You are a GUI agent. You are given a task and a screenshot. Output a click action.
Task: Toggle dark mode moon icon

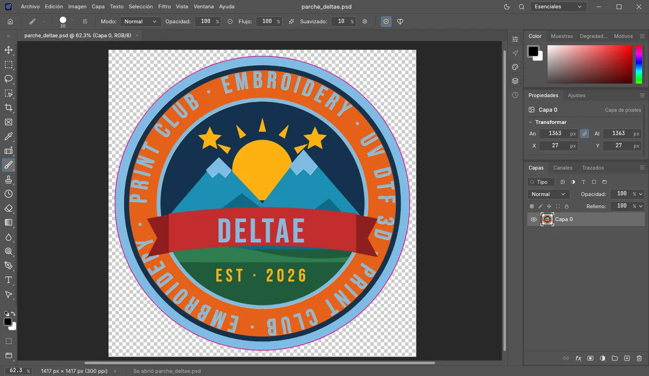click(507, 7)
